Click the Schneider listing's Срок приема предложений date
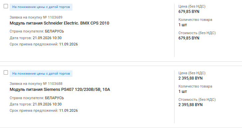Screen dimensions: 242x128 (x=68, y=44)
